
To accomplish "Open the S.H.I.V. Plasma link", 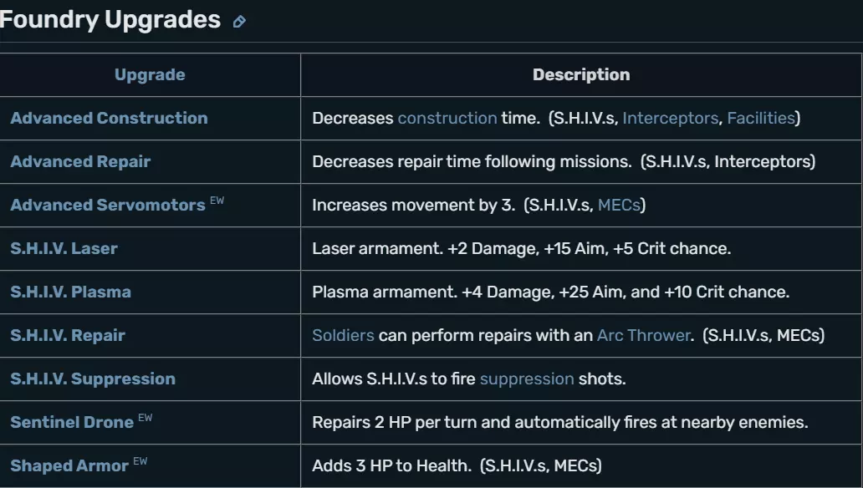I will tap(70, 292).
